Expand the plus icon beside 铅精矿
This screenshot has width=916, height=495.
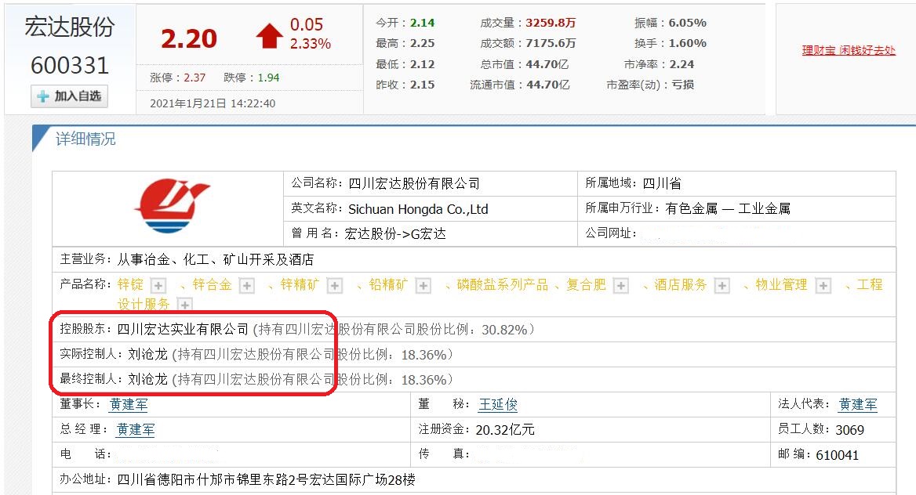pos(423,285)
